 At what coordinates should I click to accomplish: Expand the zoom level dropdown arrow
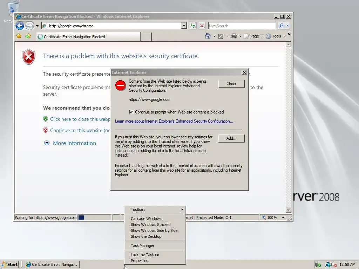coord(283,218)
